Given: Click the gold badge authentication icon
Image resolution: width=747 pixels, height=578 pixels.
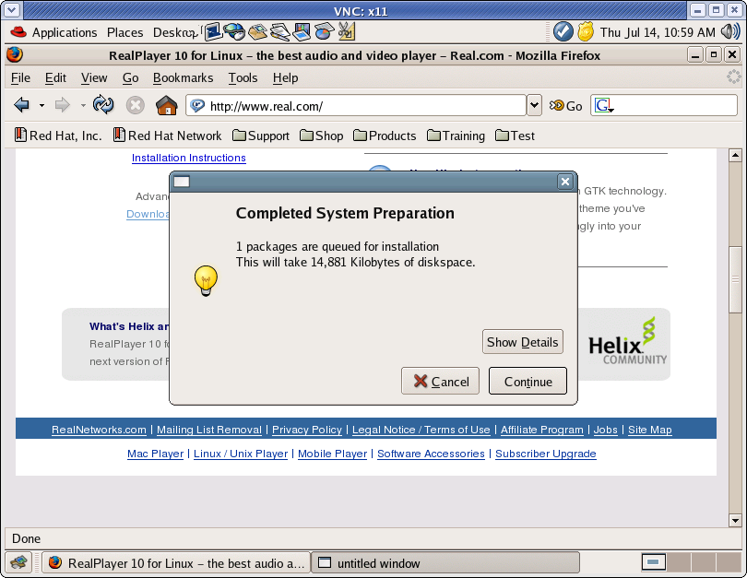Looking at the screenshot, I should pyautogui.click(x=586, y=32).
